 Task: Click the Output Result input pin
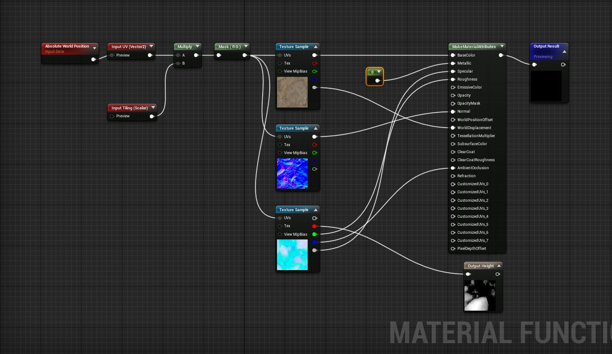534,65
